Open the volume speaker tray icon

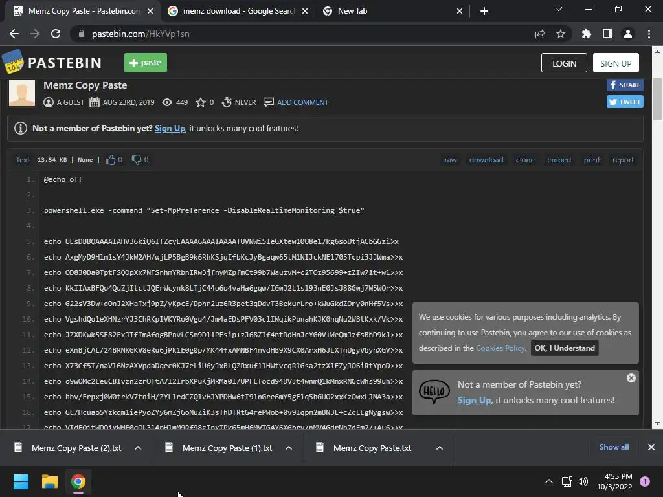[x=583, y=481]
